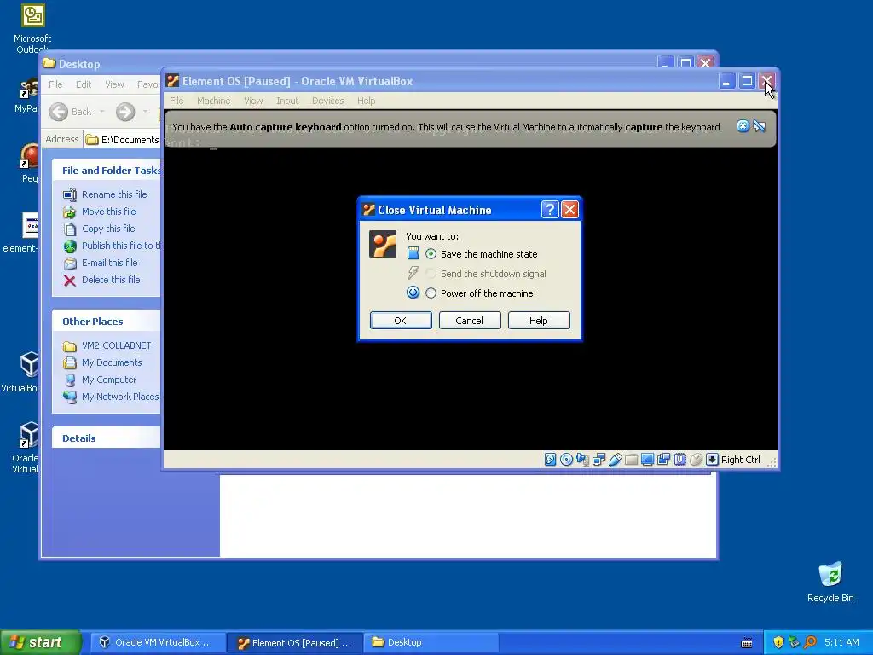Click the USB devices icon in VirtualBox status bar

point(616,460)
